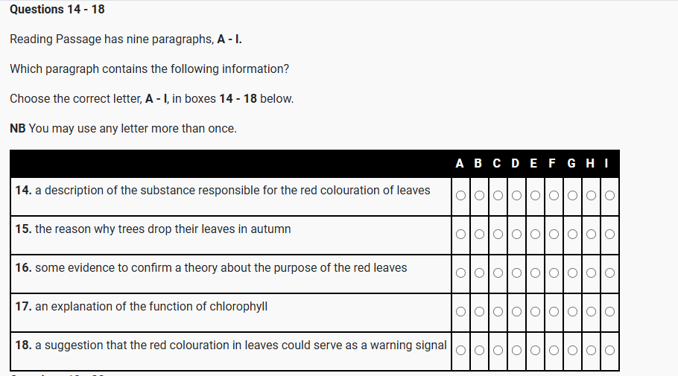Choose letter D for question 14
Screen dimensions: 678x376
pyautogui.click(x=516, y=197)
